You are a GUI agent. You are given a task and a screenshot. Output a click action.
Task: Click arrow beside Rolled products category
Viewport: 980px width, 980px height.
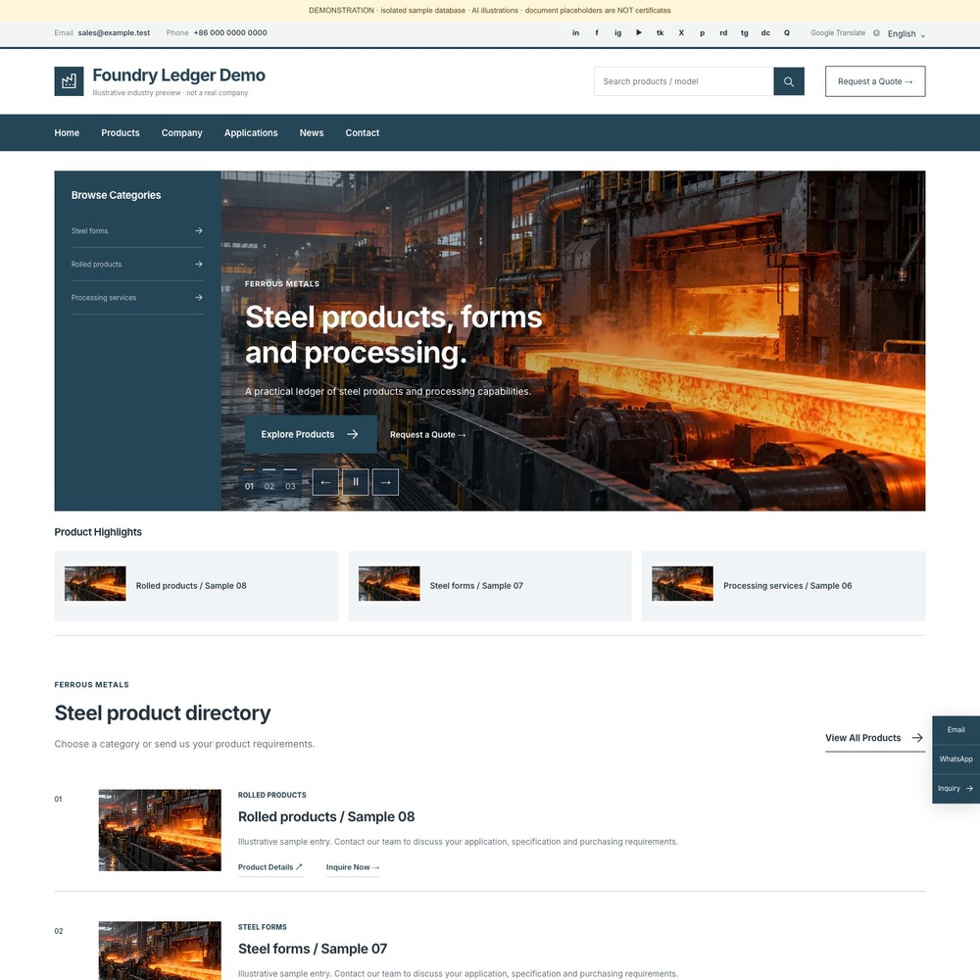[199, 264]
